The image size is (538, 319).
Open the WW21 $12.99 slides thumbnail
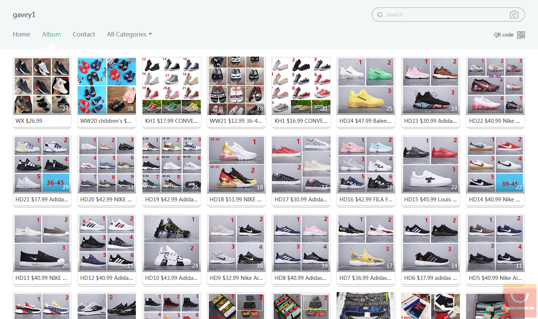click(x=236, y=86)
